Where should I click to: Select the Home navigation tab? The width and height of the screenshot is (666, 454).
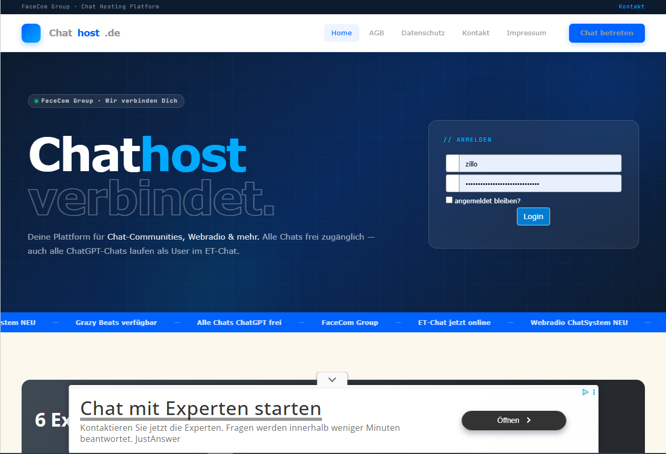pos(341,33)
